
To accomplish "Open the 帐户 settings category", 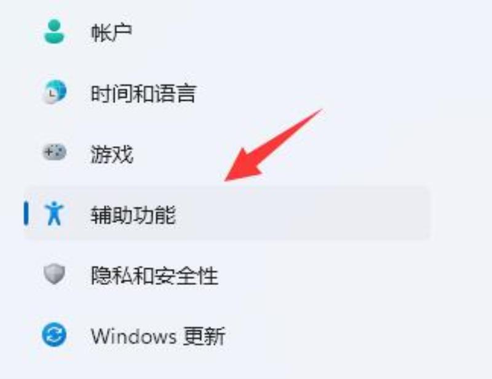I will click(x=111, y=33).
